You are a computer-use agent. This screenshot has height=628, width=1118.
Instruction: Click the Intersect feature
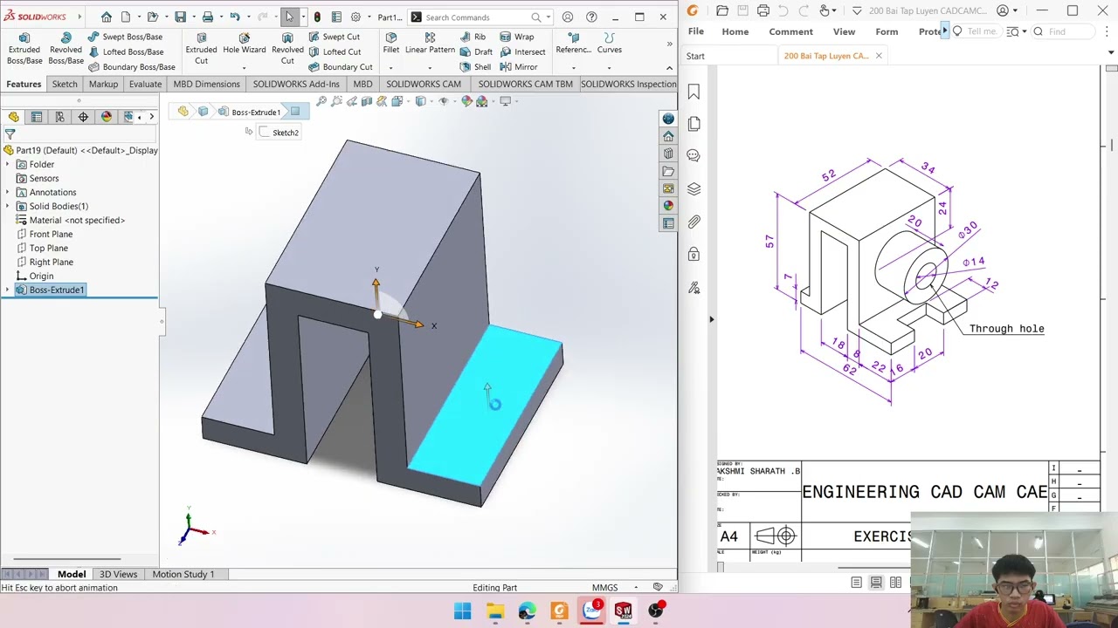[522, 51]
